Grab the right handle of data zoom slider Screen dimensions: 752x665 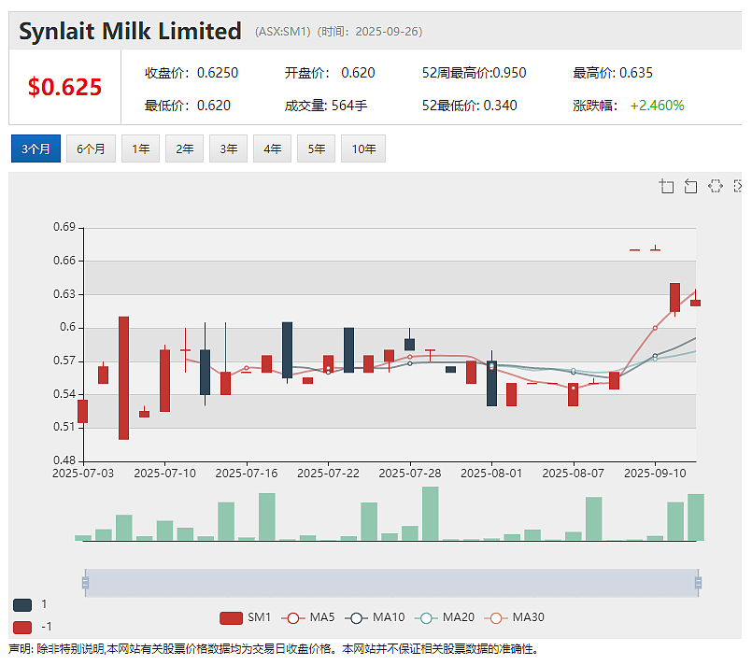(x=699, y=583)
